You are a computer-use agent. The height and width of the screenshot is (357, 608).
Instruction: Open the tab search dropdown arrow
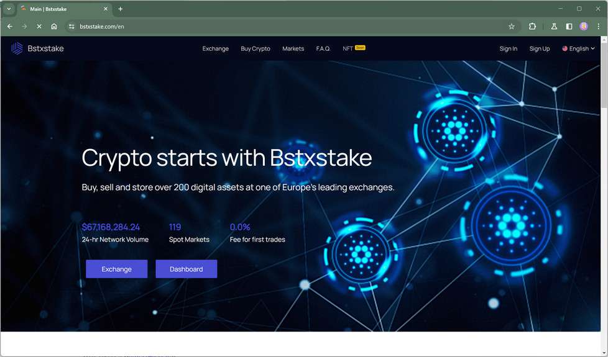pos(9,9)
